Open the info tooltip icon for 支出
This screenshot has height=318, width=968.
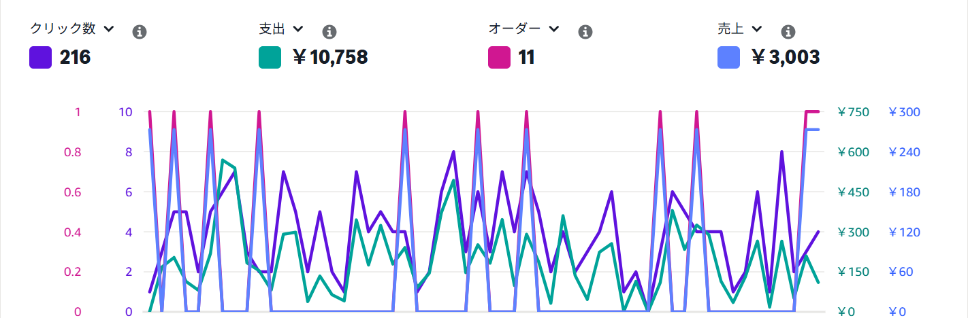pyautogui.click(x=329, y=32)
